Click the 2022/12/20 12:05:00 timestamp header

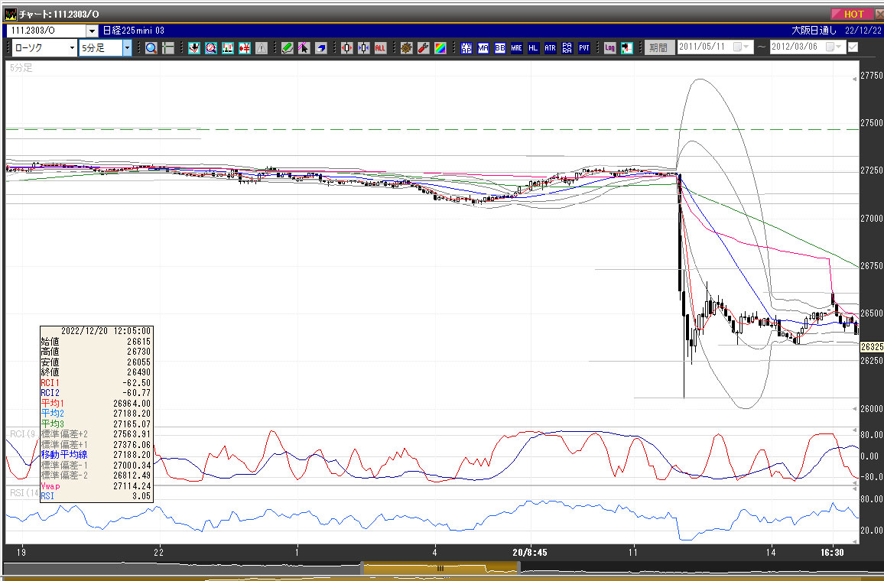coord(106,331)
